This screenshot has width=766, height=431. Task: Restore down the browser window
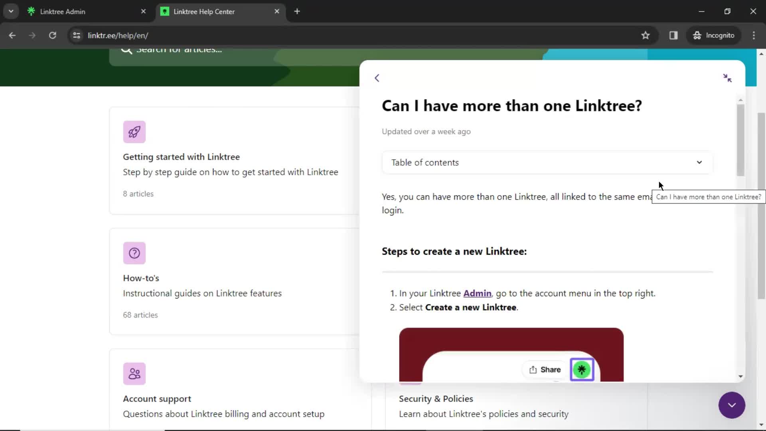click(x=727, y=12)
